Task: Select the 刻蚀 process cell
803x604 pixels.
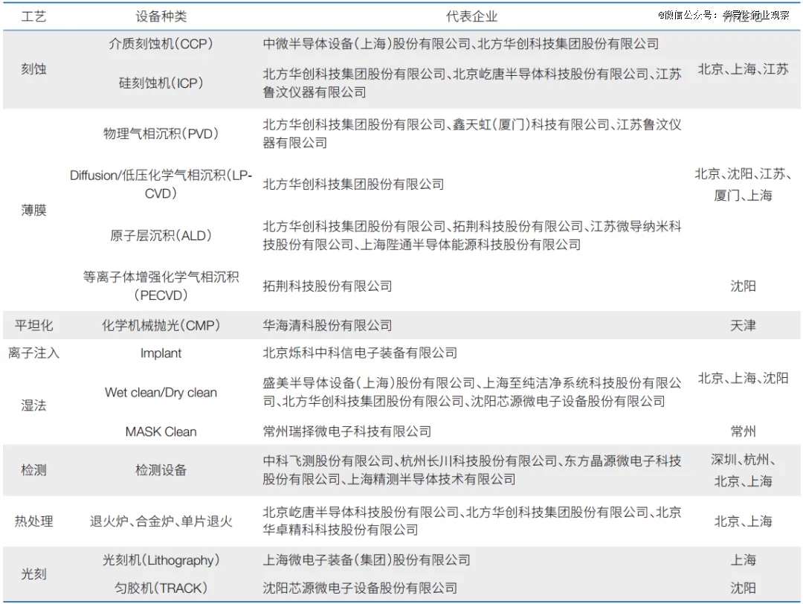Action: click(33, 68)
